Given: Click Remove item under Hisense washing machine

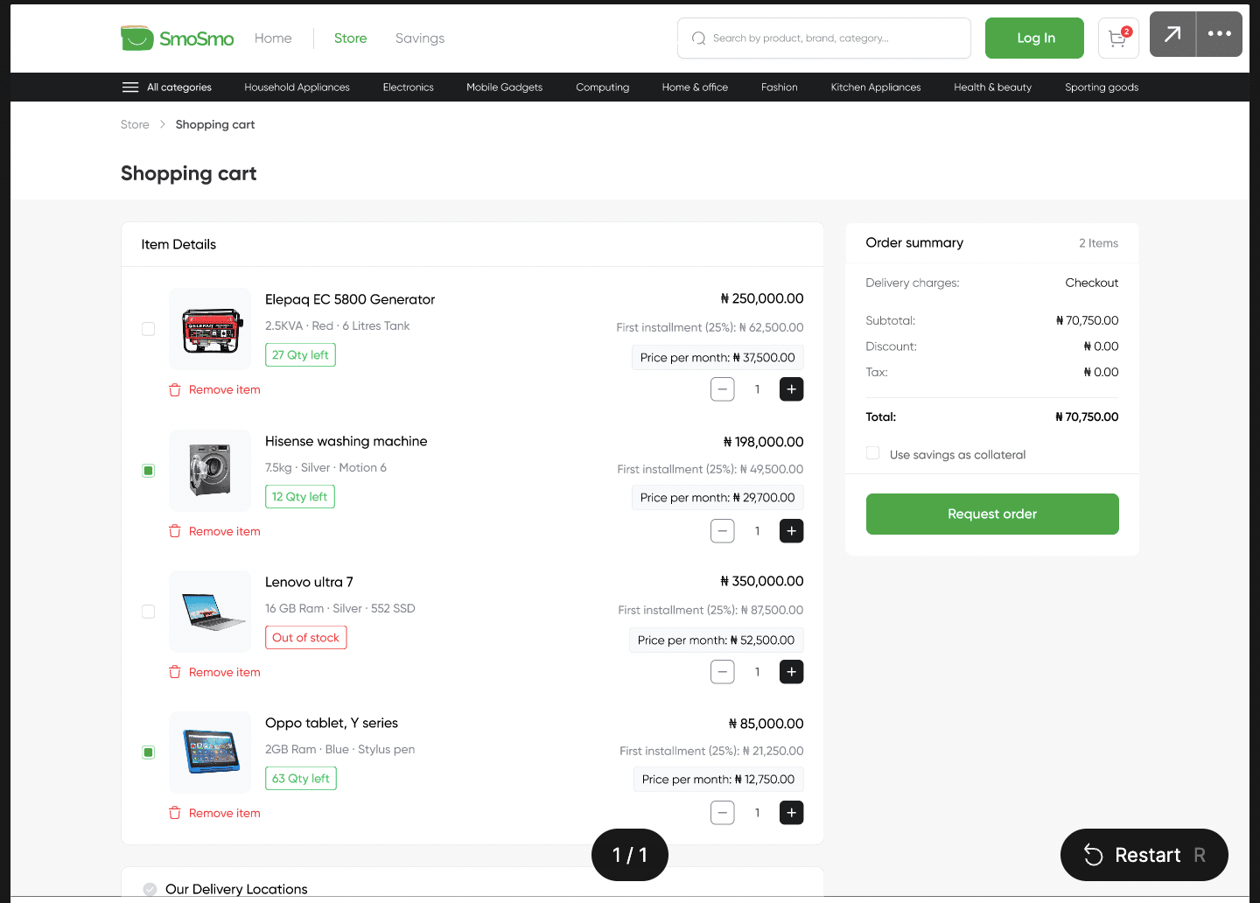Looking at the screenshot, I should tap(225, 531).
